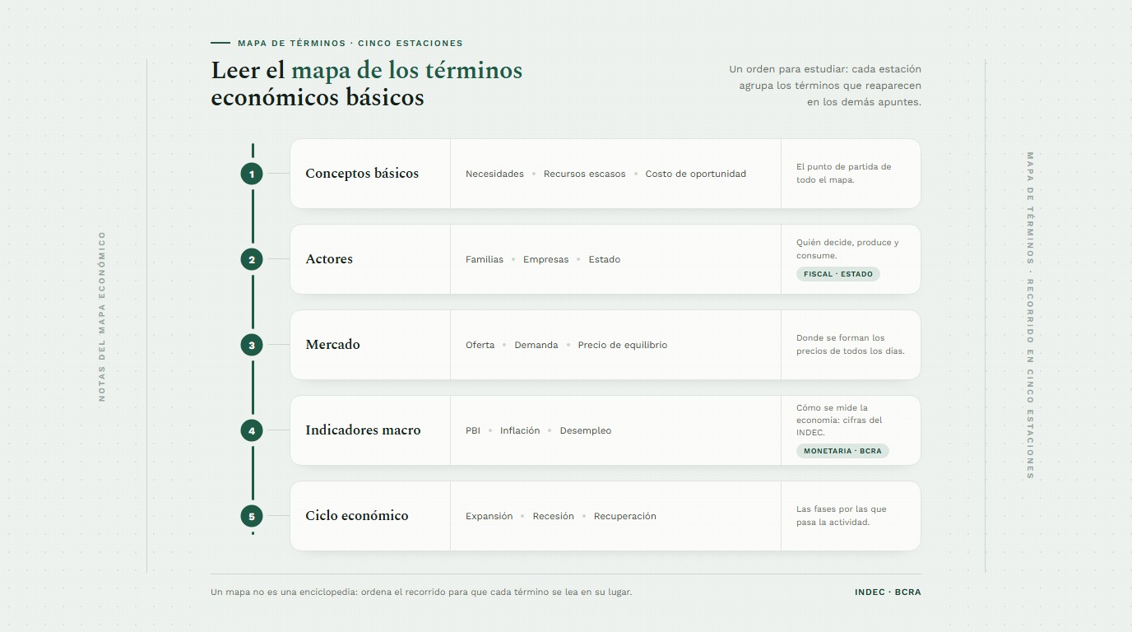Image resolution: width=1132 pixels, height=632 pixels.
Task: Select the note "Quién decide, produce y consume."
Action: click(848, 249)
